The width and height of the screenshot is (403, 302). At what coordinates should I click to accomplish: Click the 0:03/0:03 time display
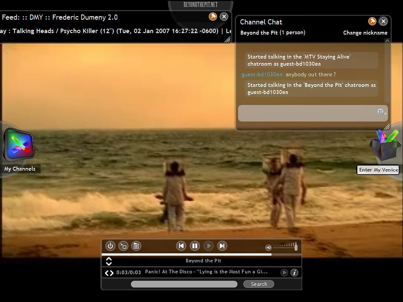click(x=129, y=273)
